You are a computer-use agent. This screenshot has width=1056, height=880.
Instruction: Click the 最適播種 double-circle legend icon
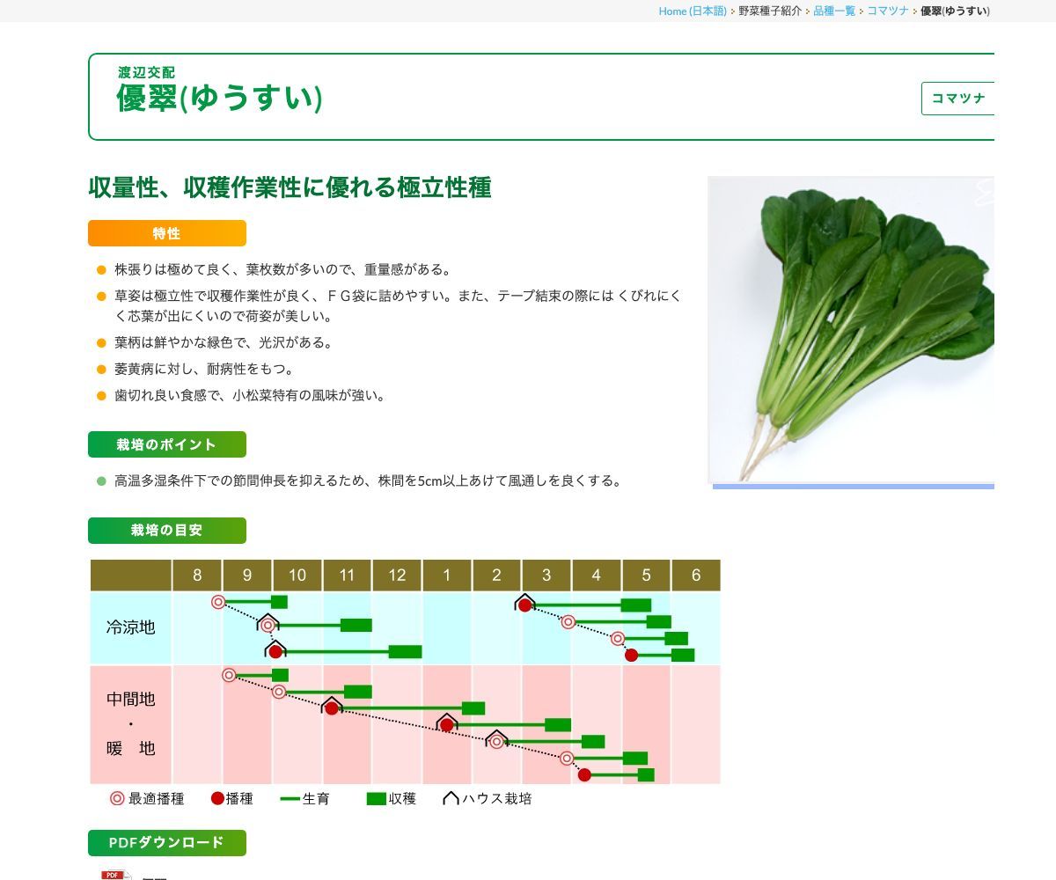[115, 798]
